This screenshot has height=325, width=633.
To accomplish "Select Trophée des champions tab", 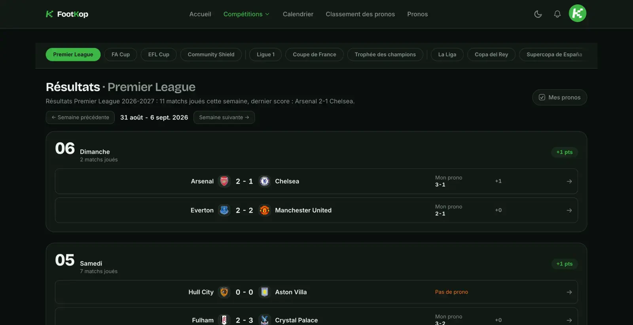I will point(385,55).
